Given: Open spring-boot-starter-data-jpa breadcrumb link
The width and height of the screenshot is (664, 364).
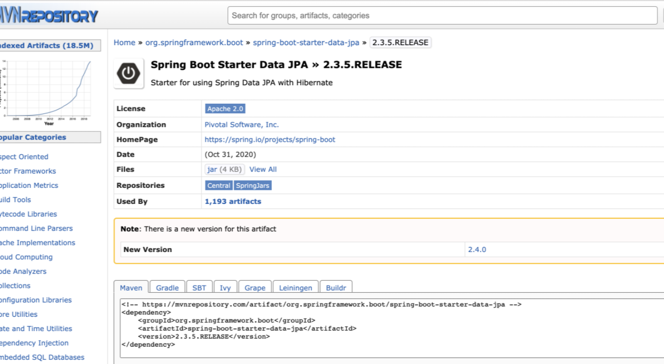Looking at the screenshot, I should point(306,43).
